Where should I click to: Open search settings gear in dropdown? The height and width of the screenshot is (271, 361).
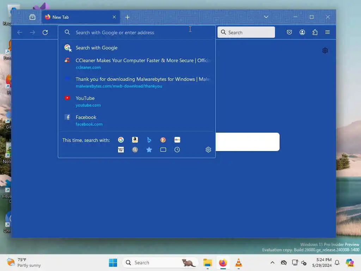(x=208, y=150)
